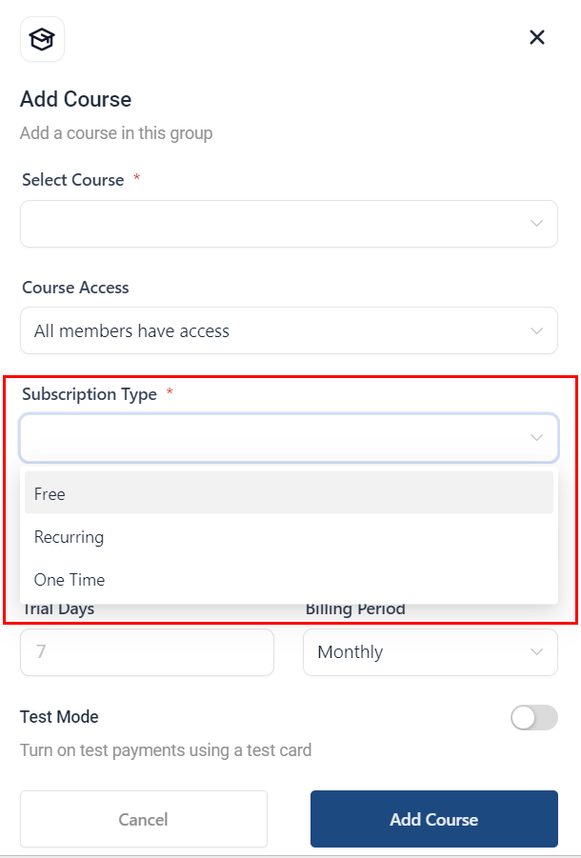The image size is (581, 858).
Task: Enable the Test Mode switch
Action: [x=533, y=718]
